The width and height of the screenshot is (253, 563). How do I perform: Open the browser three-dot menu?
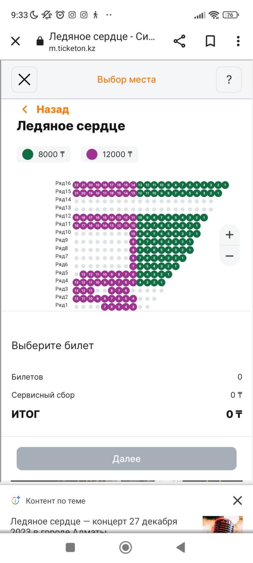click(238, 41)
